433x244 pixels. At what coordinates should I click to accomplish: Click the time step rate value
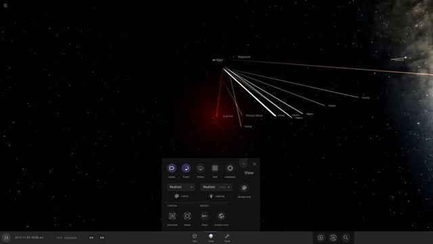click(66, 238)
